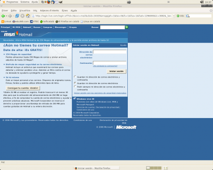
Task: Click 'Consigue tu cuenta: ¡Gratis!' button
Action: pos(23,88)
